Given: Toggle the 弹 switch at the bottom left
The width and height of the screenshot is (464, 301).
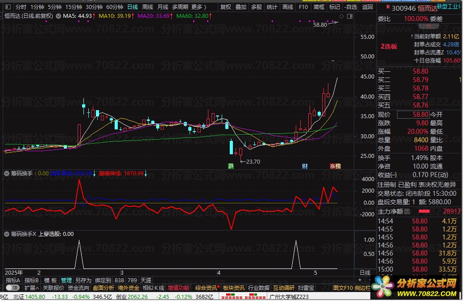Looking at the screenshot, I should coord(12,288).
